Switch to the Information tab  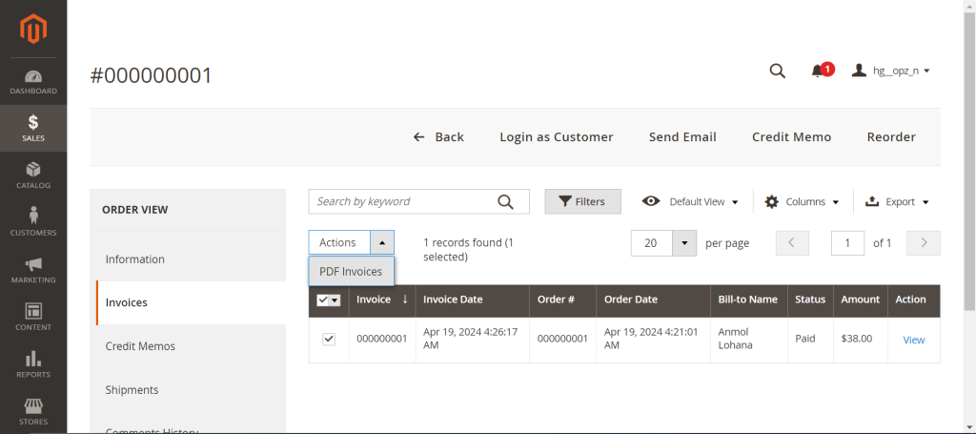point(188,259)
